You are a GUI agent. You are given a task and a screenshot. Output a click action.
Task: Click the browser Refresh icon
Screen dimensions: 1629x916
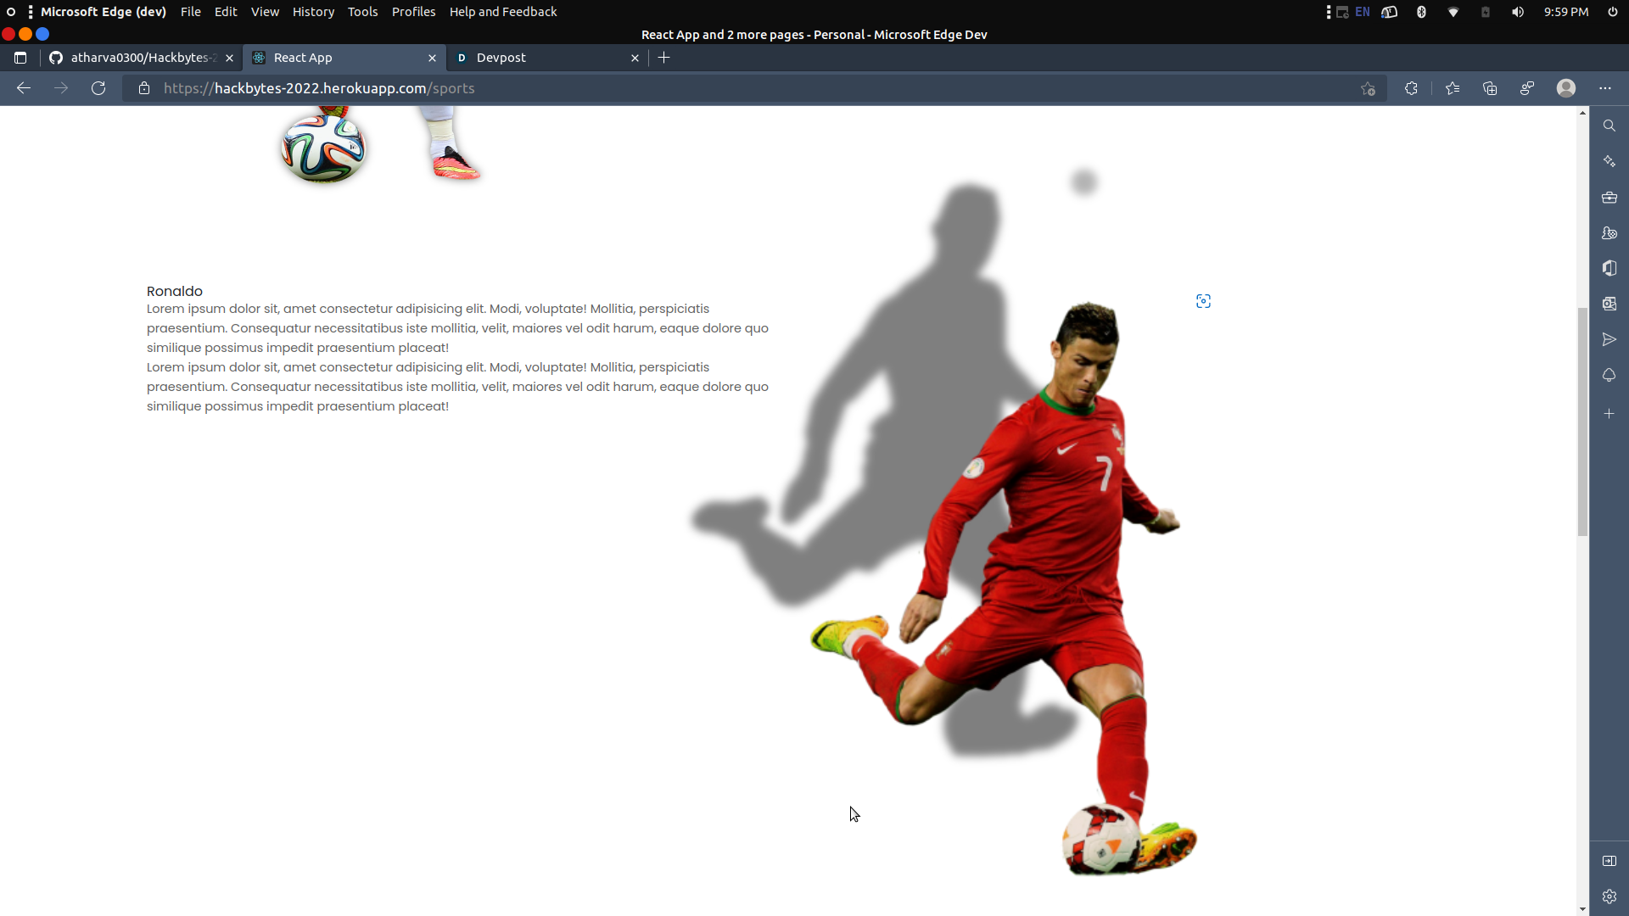(98, 88)
